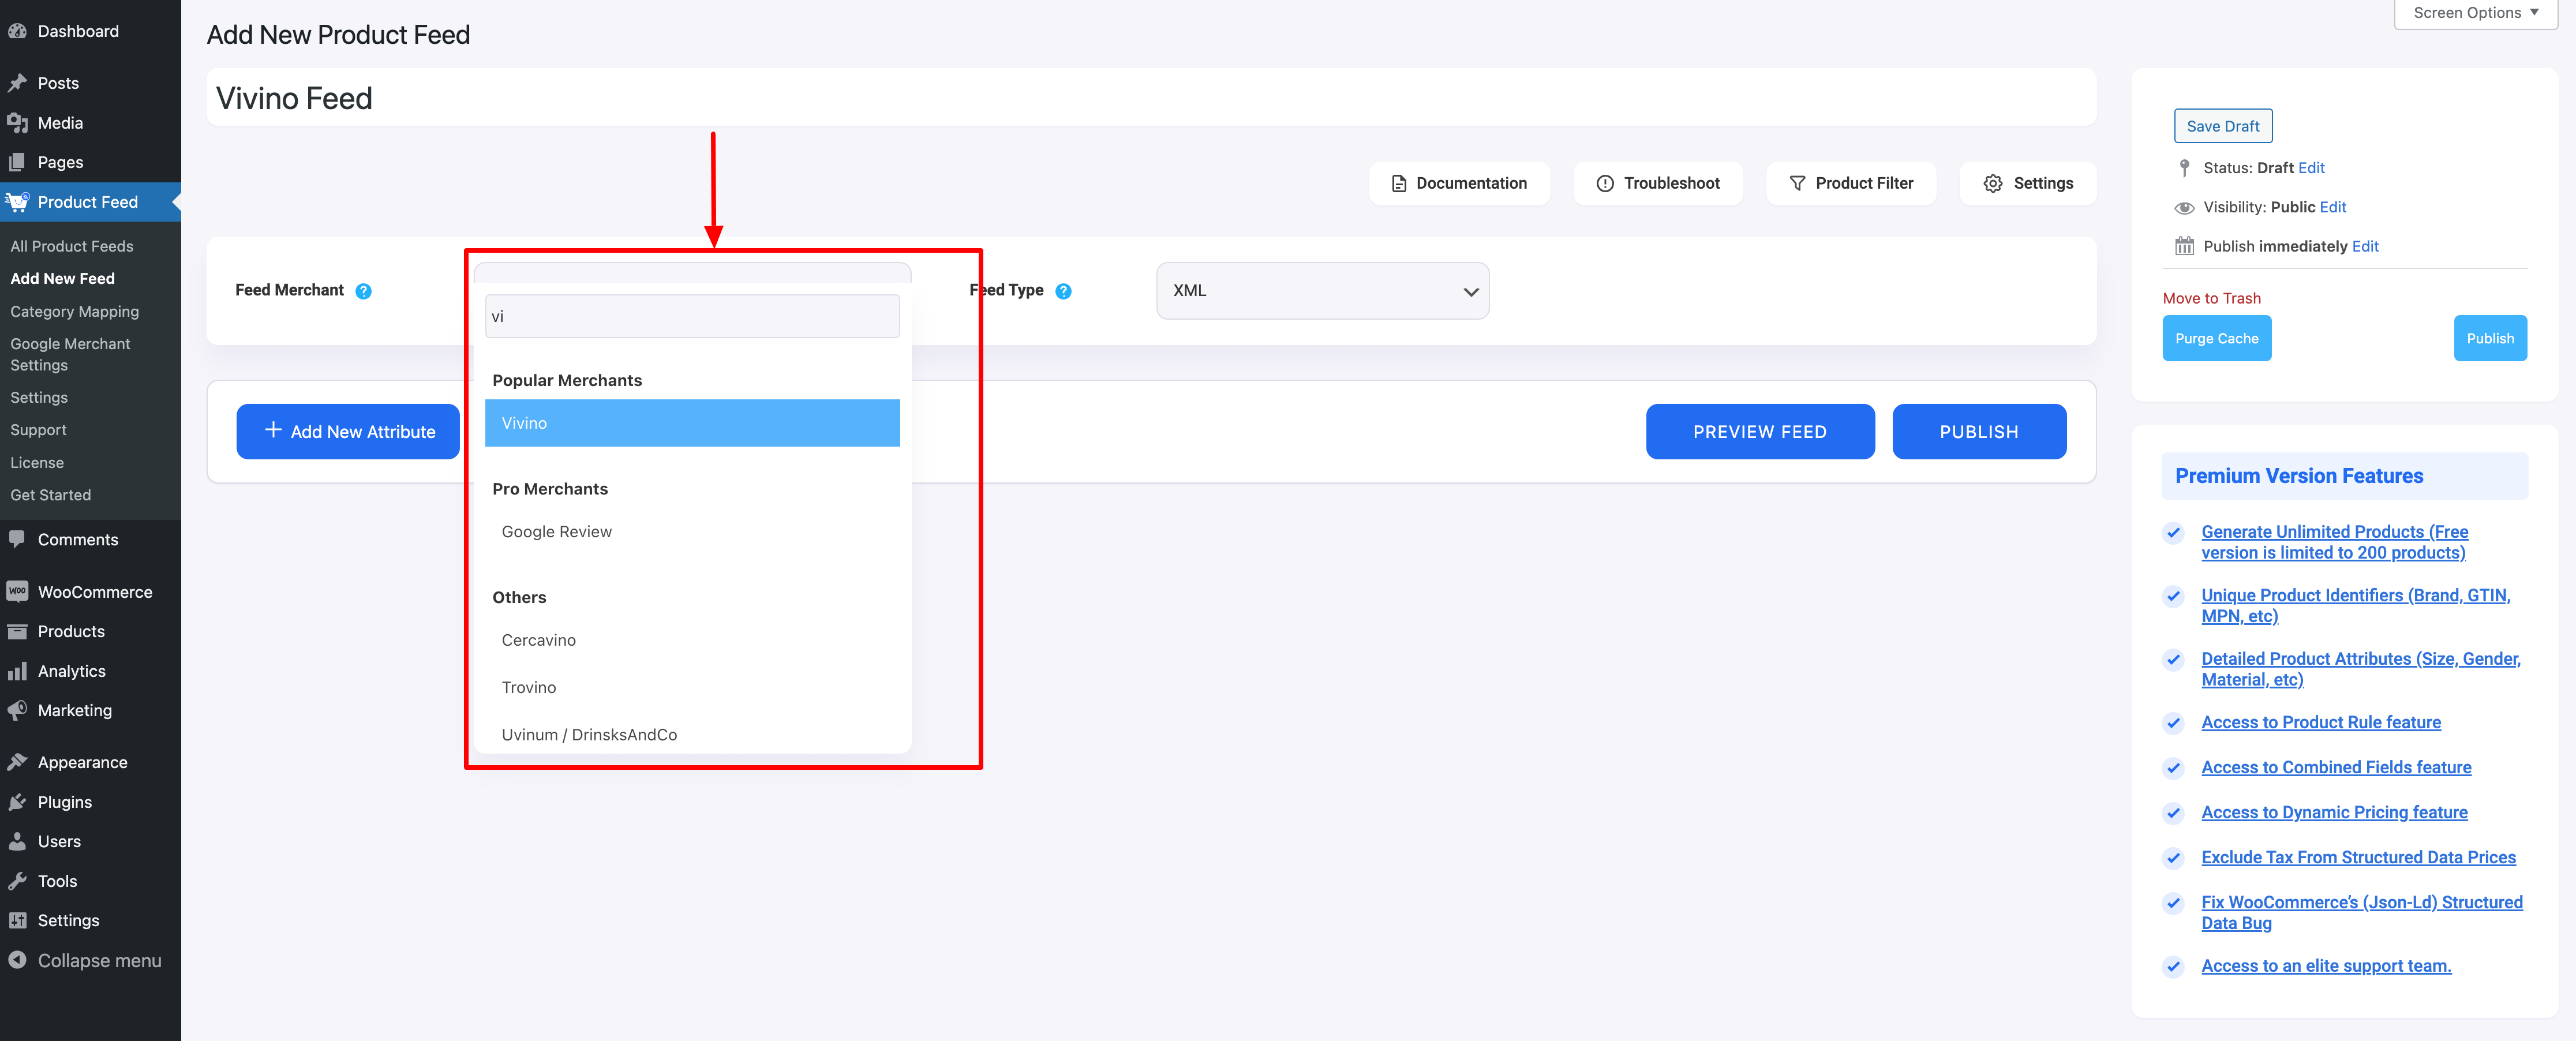The image size is (2576, 1041).
Task: Click the Settings gear icon in toolbar
Action: point(1992,184)
